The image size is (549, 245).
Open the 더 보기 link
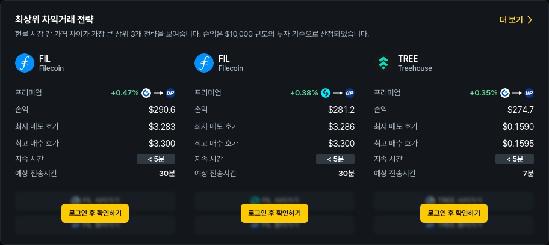coord(512,20)
